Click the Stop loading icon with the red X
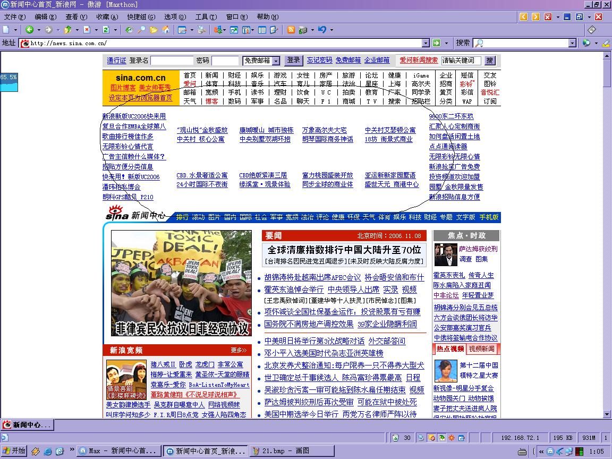The image size is (612, 459). [x=87, y=30]
